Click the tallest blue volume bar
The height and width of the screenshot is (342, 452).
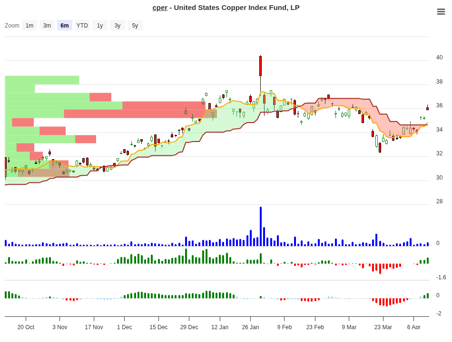click(261, 226)
